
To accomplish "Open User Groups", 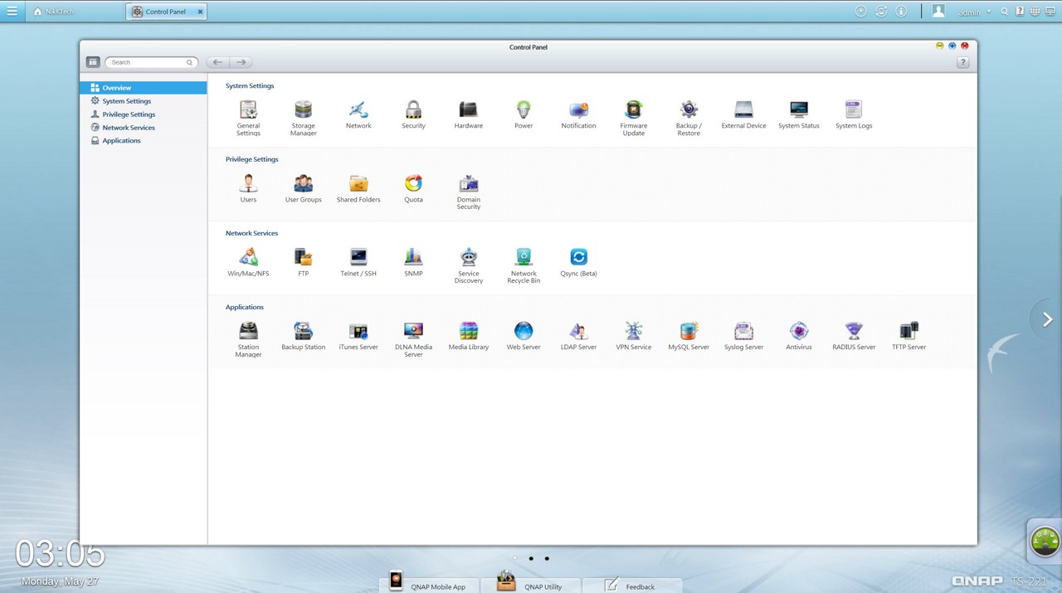I will point(304,187).
